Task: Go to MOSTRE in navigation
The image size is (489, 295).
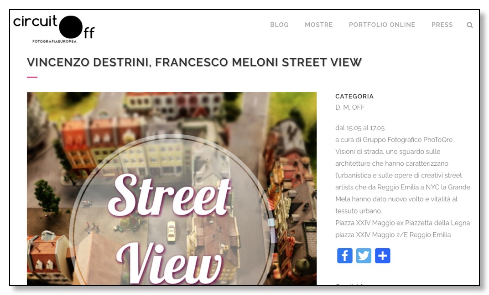Action: tap(319, 25)
